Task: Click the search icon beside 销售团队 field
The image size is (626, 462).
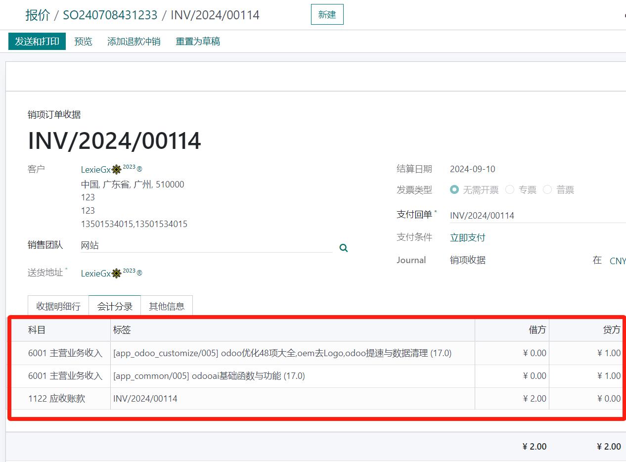Action: point(344,248)
